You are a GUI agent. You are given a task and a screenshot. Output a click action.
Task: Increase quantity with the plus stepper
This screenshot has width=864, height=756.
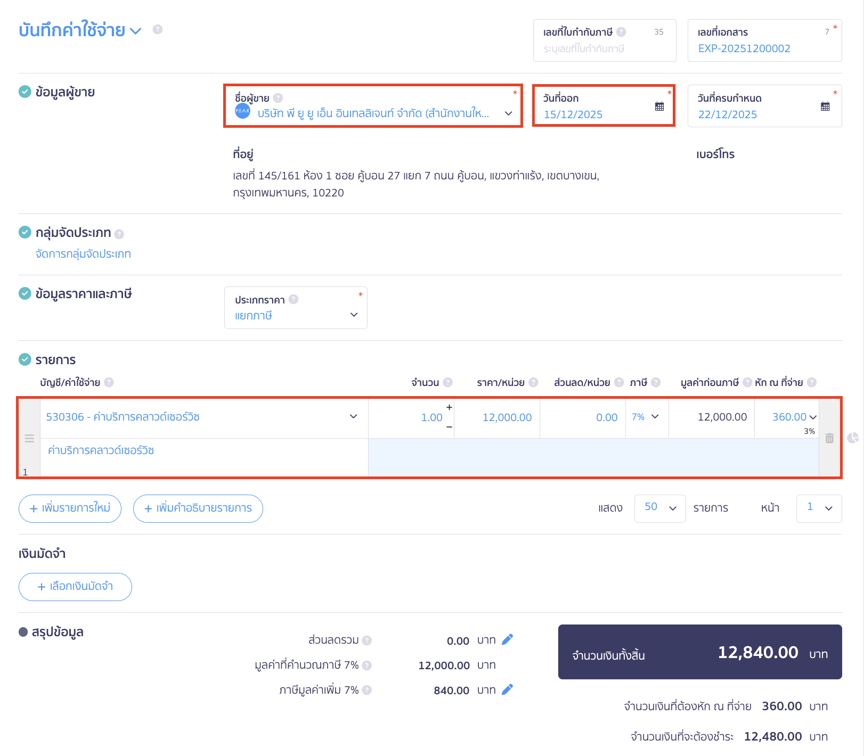449,407
